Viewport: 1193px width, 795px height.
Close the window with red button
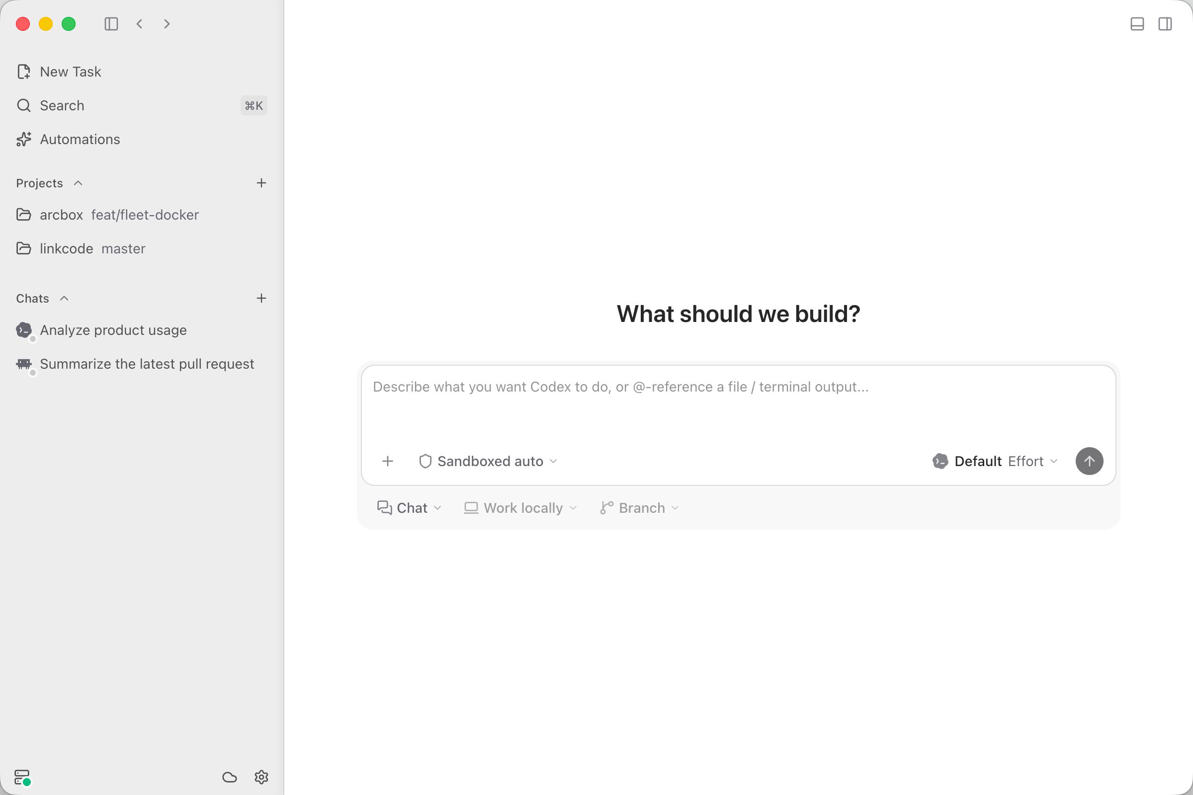23,24
